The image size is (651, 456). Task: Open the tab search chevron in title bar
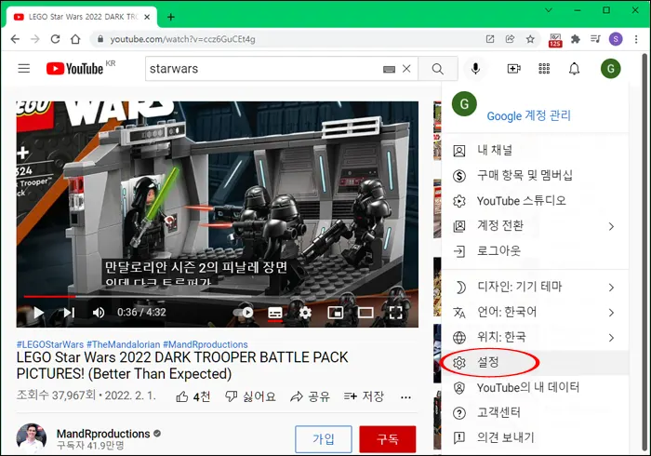tap(549, 10)
